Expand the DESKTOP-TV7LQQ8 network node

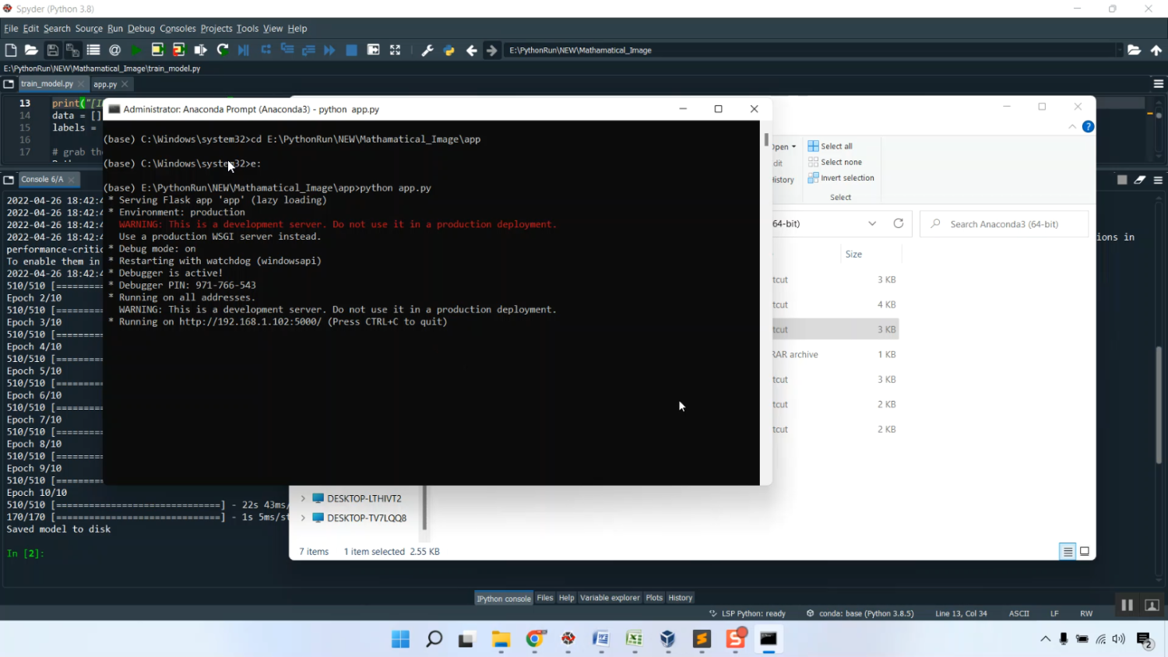[x=303, y=518]
